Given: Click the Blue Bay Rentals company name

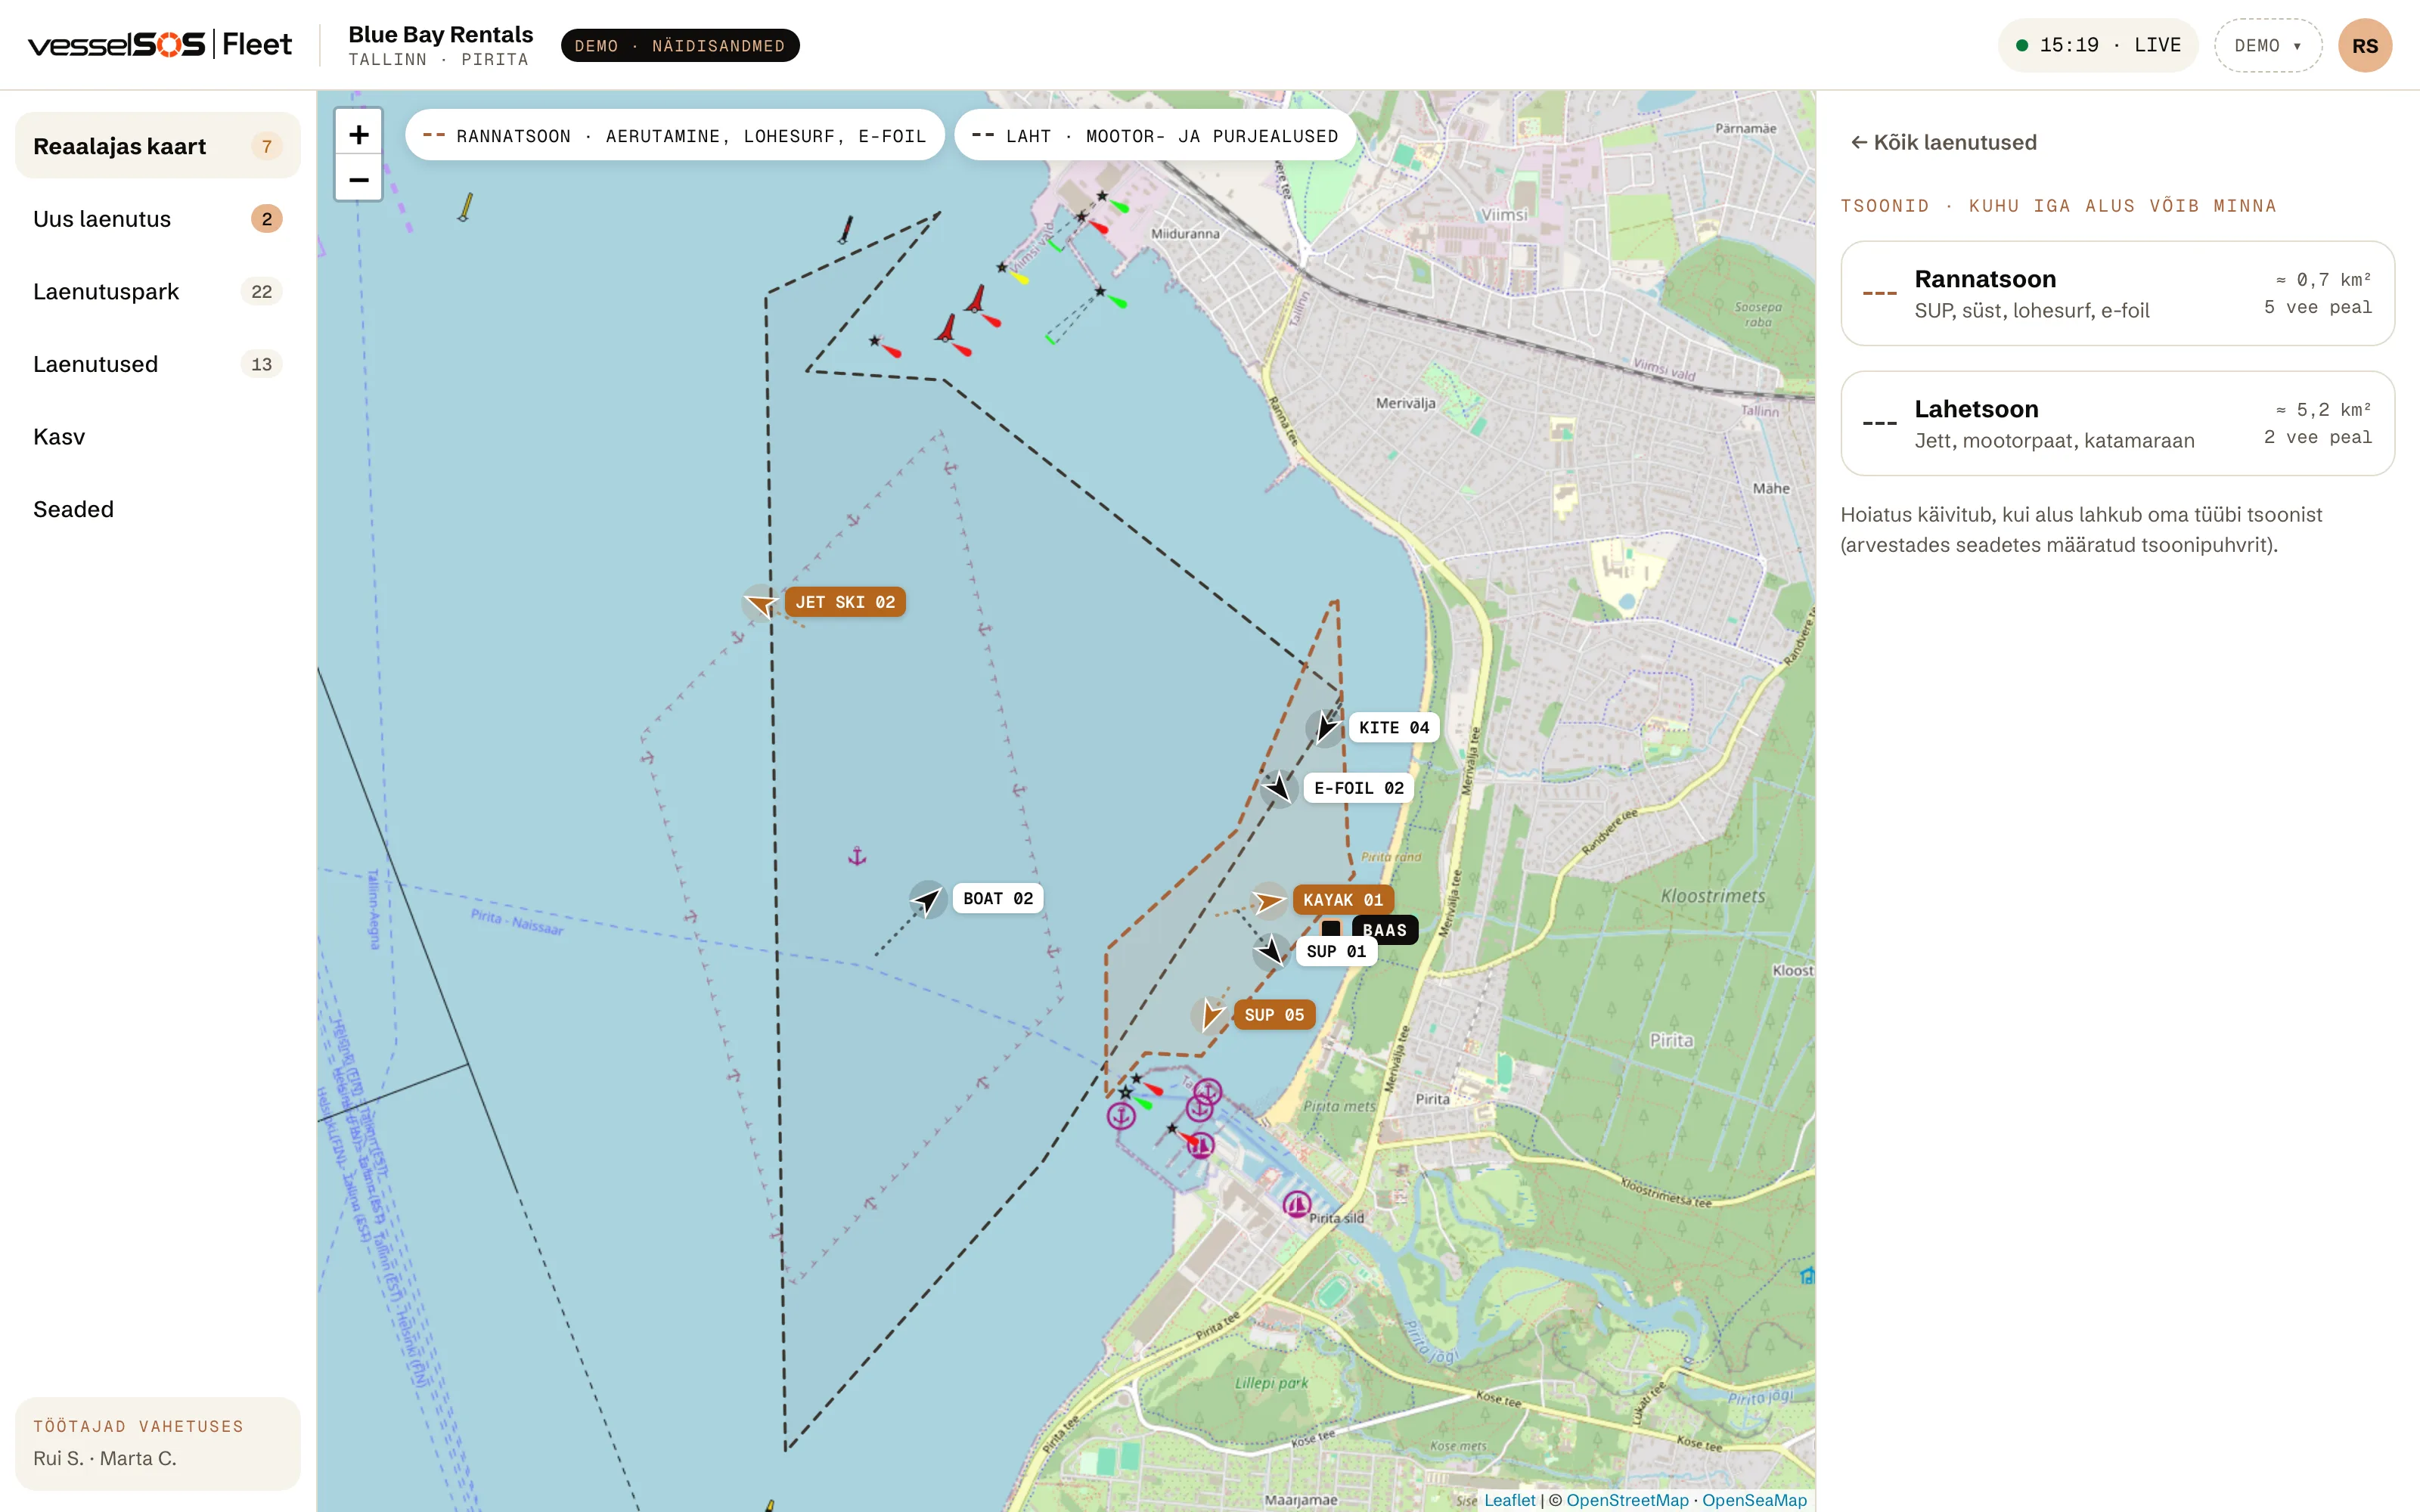Looking at the screenshot, I should click(441, 34).
